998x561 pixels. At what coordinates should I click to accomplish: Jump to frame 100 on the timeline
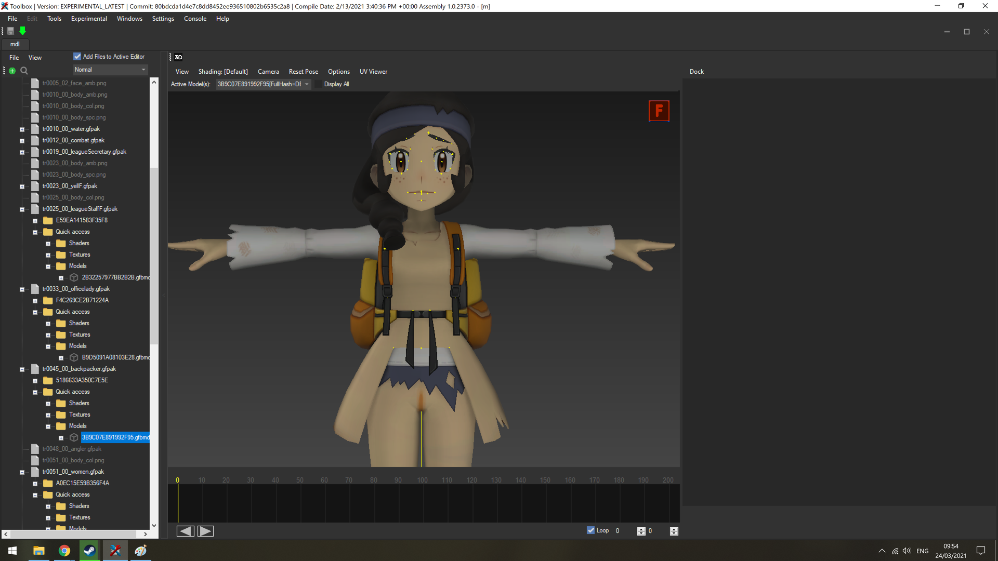[x=422, y=480]
